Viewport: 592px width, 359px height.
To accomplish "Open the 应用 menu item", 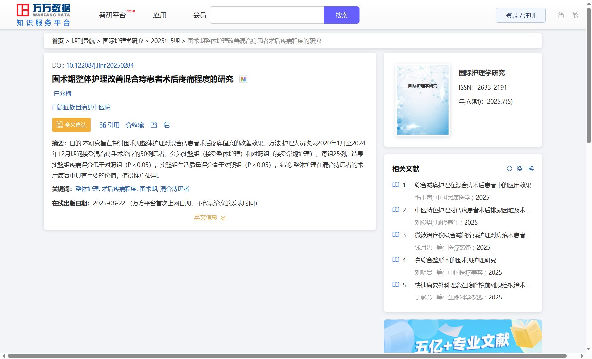I will 160,15.
